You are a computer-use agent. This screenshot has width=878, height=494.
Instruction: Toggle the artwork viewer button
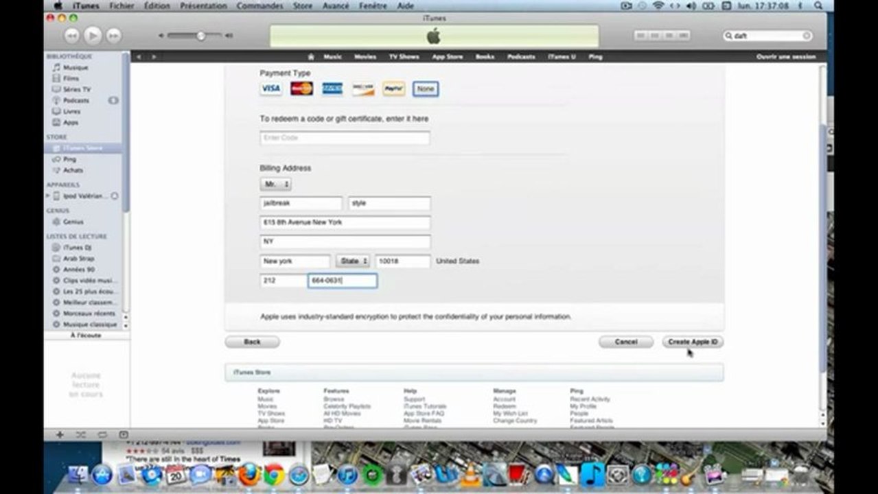(124, 434)
